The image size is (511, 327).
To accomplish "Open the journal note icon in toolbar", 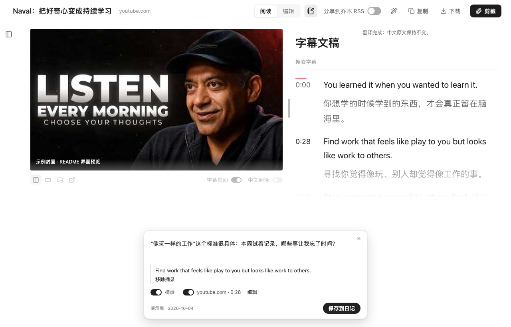I will (x=311, y=11).
